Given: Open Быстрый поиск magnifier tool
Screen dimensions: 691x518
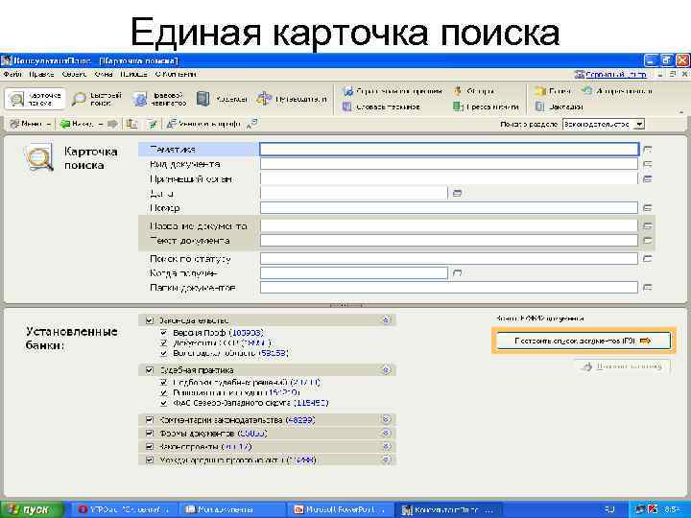Looking at the screenshot, I should [97, 99].
